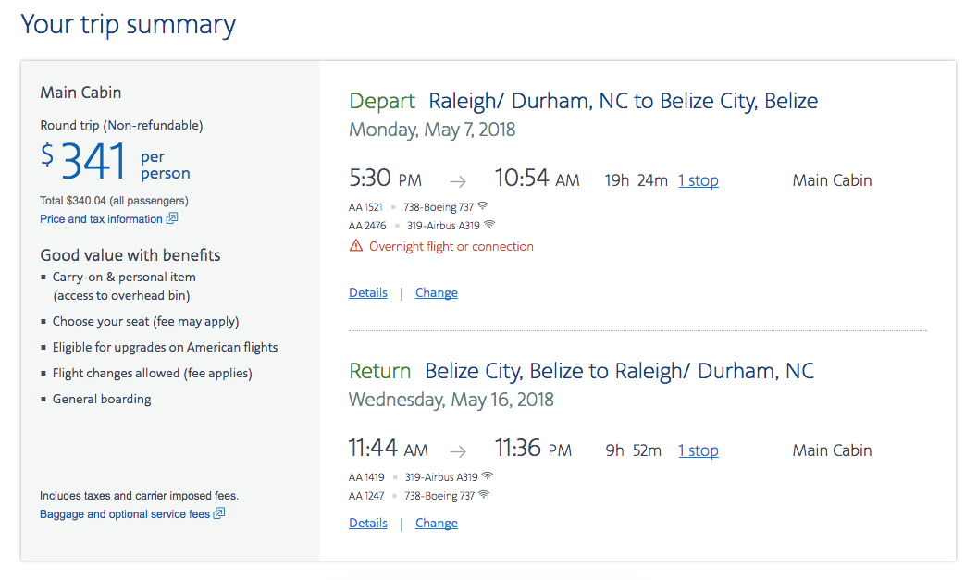The width and height of the screenshot is (977, 580).
Task: Click the arrow between 11:44 AM and 11:36 PM
Action: [458, 451]
